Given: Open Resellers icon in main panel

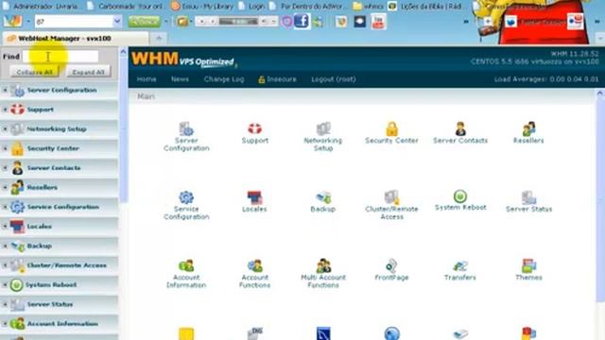Looking at the screenshot, I should click(x=528, y=128).
